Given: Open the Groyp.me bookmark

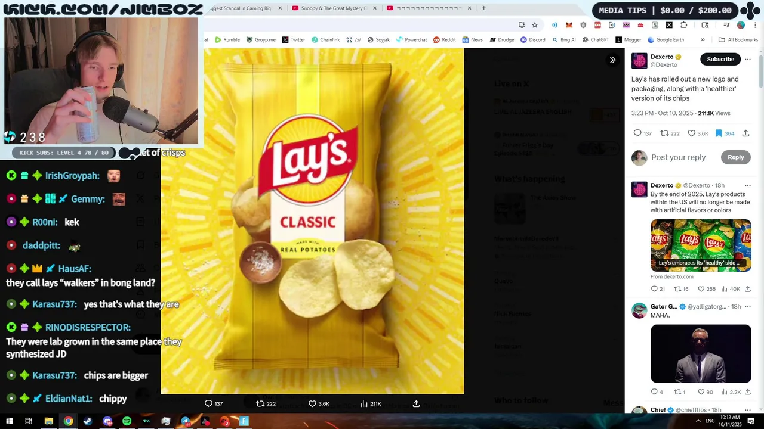Looking at the screenshot, I should (x=261, y=40).
